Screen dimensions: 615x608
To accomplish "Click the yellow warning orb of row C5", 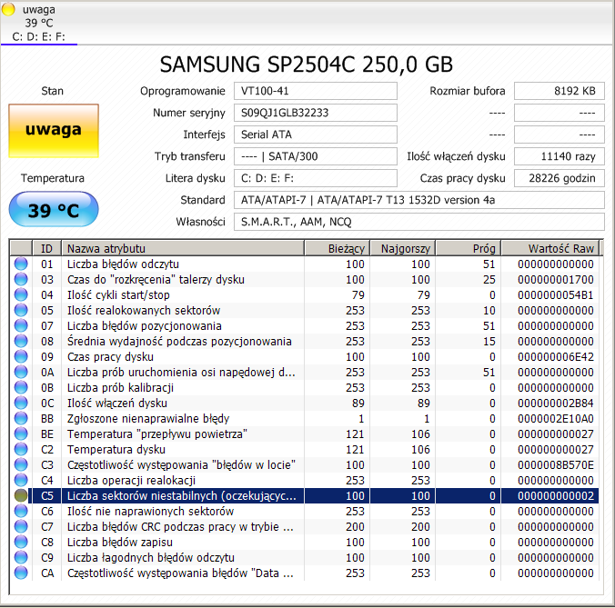I will (x=21, y=495).
